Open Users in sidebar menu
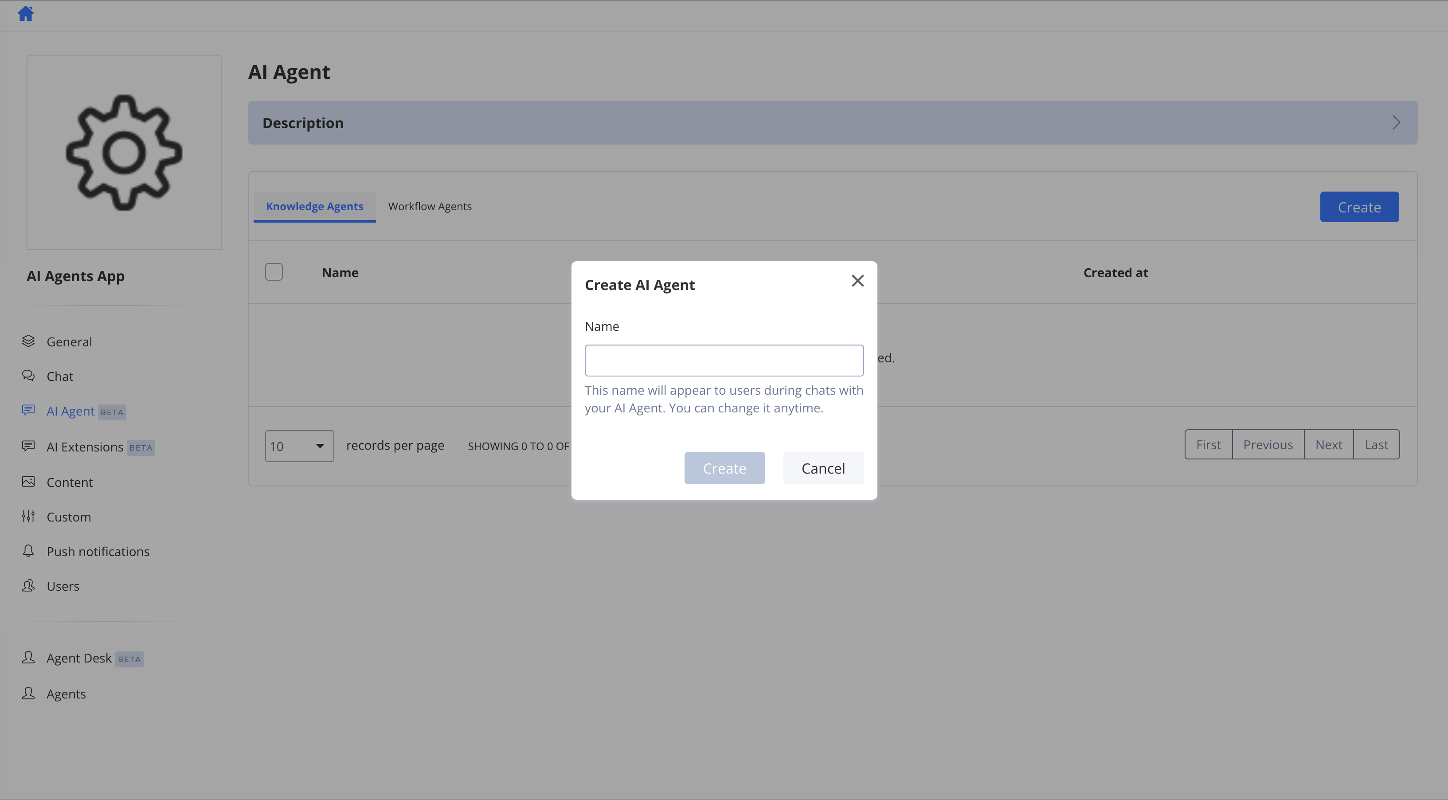 63,586
